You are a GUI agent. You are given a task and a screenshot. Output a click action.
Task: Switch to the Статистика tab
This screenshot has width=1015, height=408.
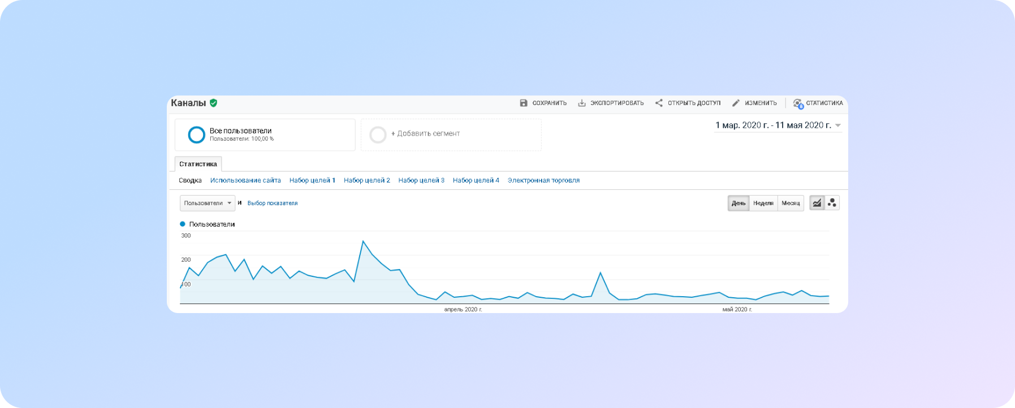[x=198, y=164]
